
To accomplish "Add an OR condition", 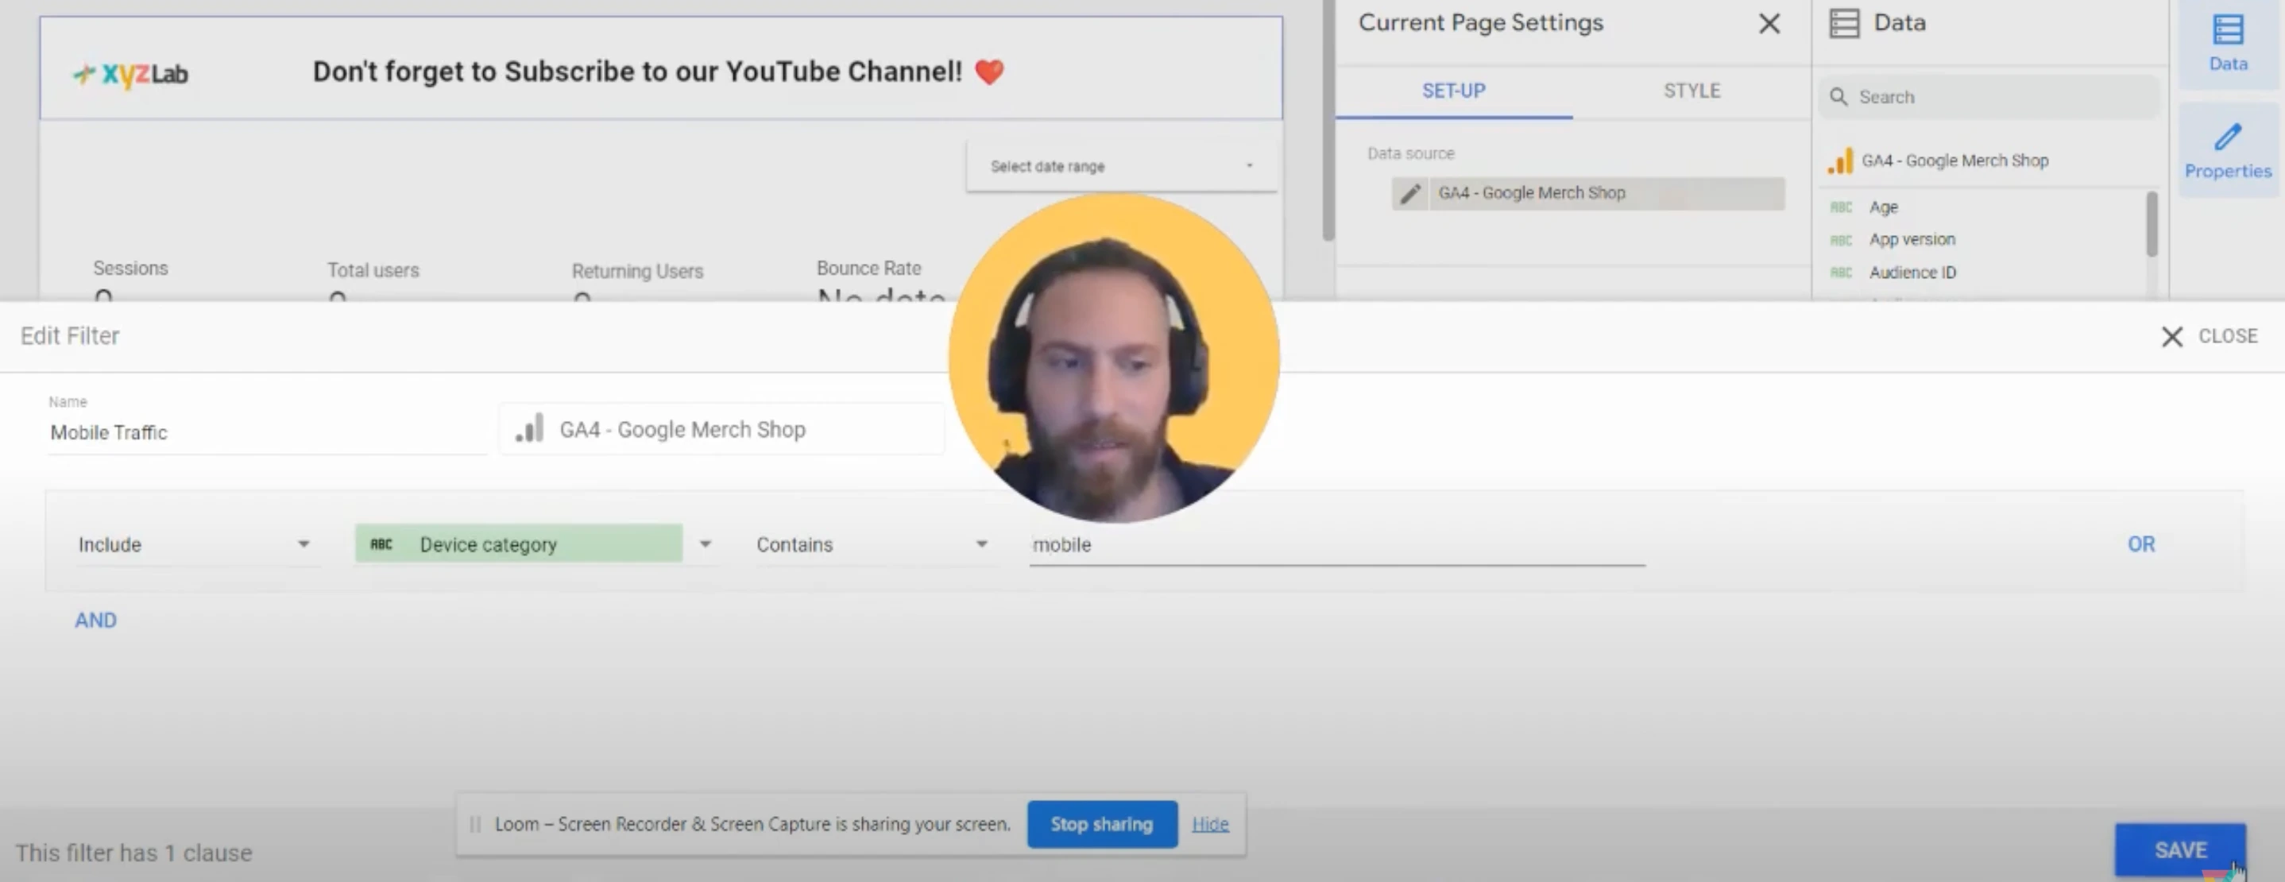I will (2140, 544).
